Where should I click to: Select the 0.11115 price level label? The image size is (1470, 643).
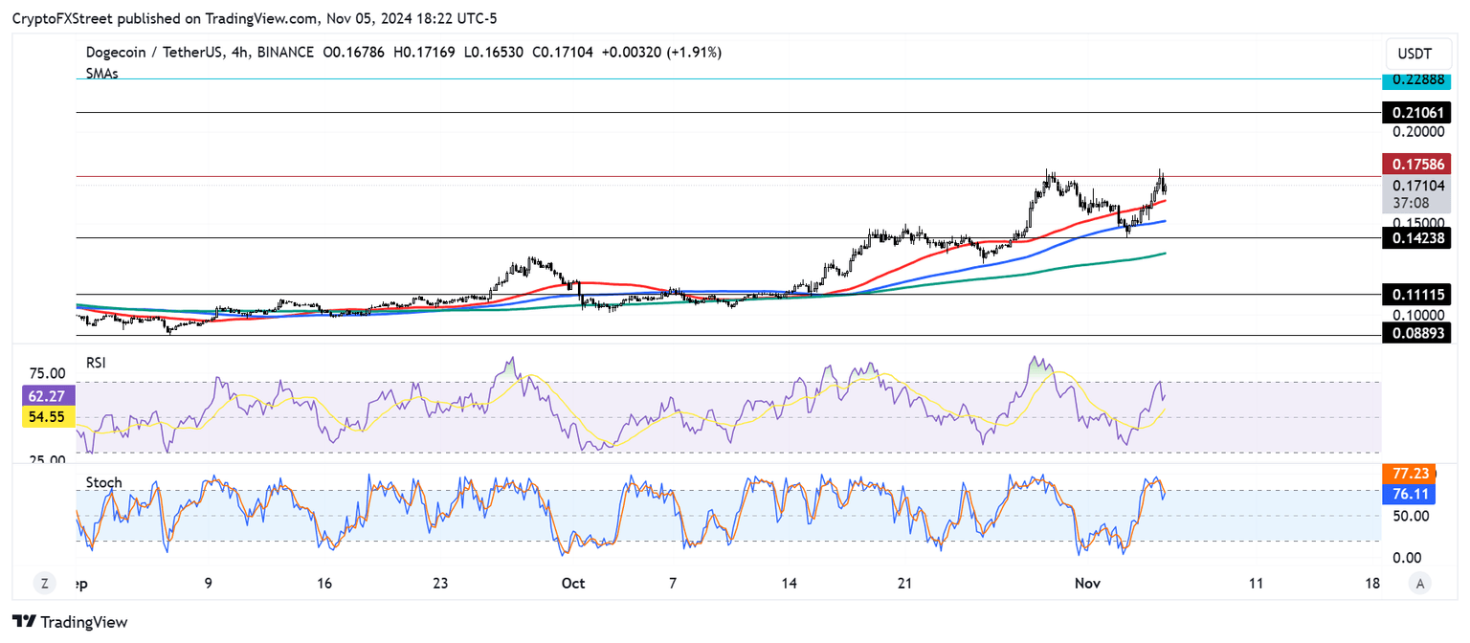tap(1416, 296)
